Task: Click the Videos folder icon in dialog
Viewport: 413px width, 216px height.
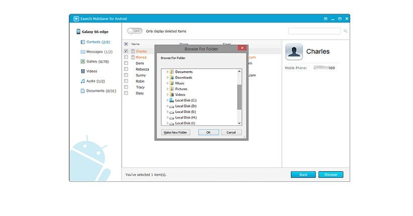Action: [x=172, y=94]
